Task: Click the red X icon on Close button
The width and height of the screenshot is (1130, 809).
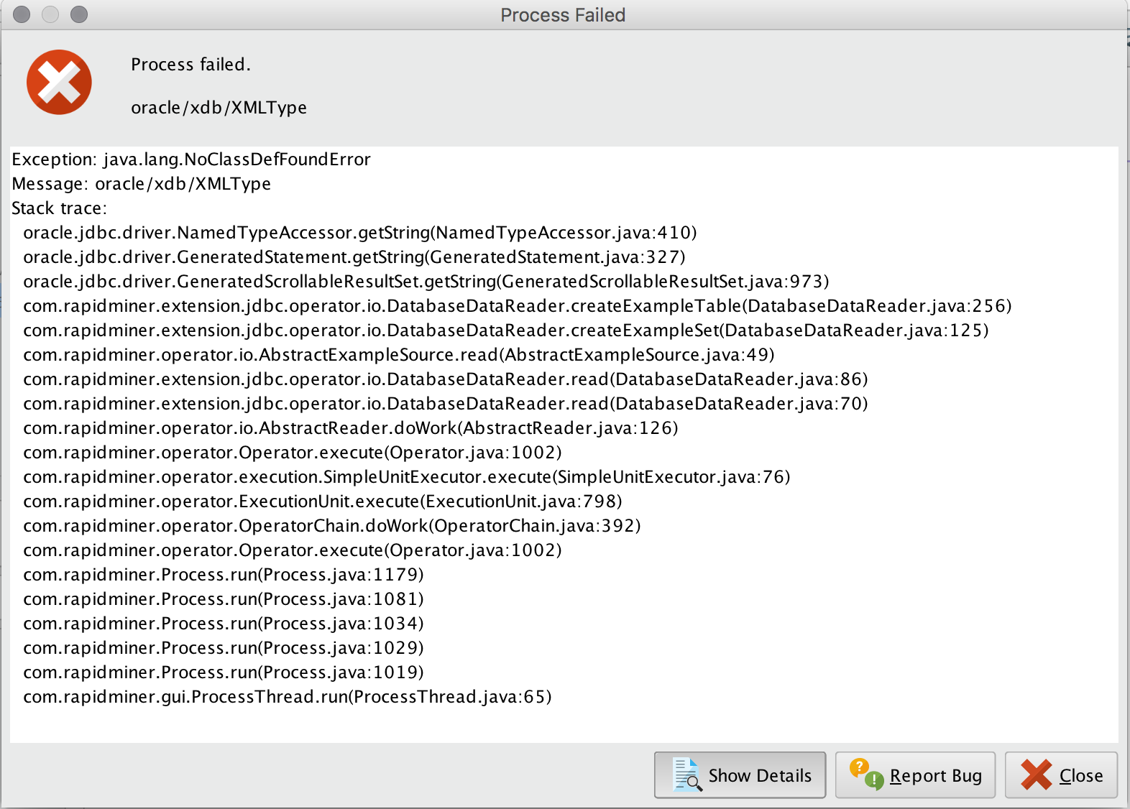Action: 1036,775
